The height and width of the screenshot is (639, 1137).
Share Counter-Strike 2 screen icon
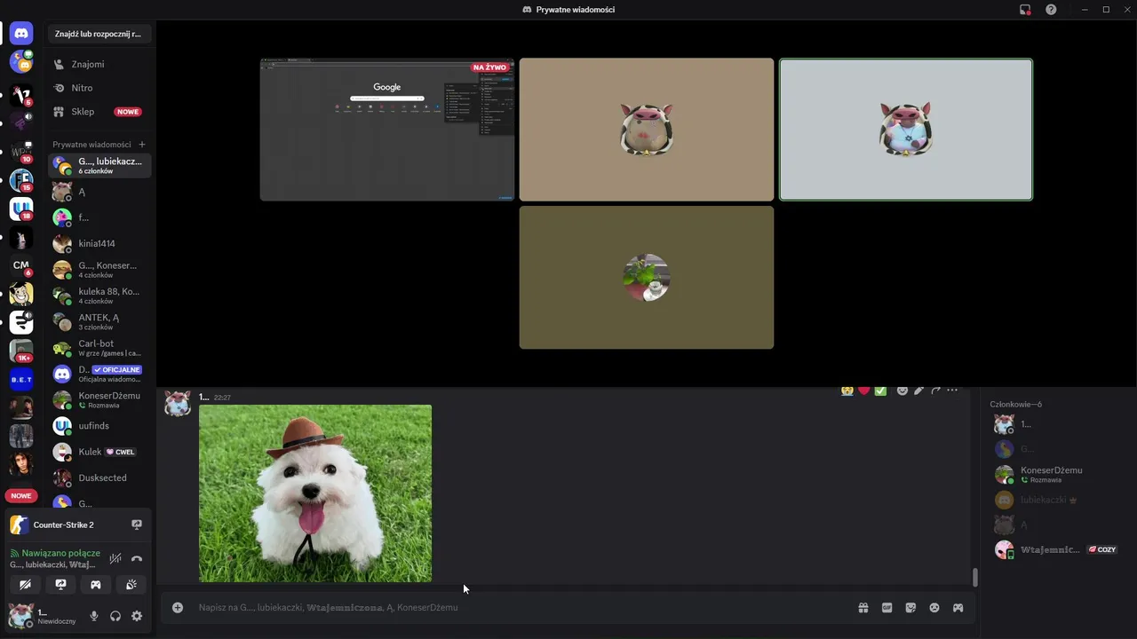click(137, 525)
